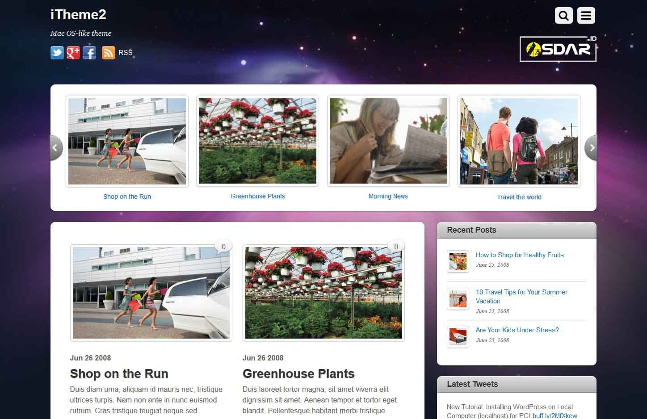
Task: Select the Greenhouse Plants carousel thumbnail
Action: (257, 141)
